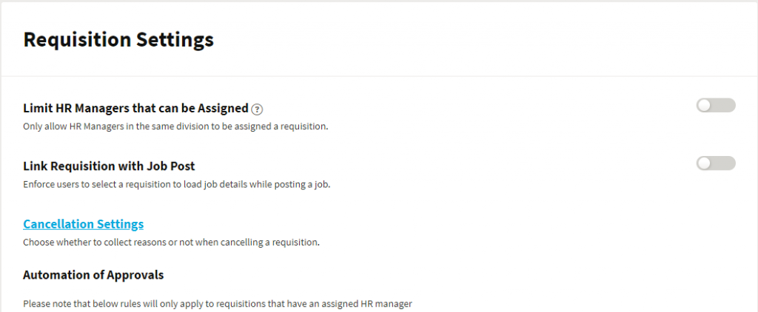Click the 'Enforce users to select a requisition' text
Viewport: 758px width, 312px height.
point(176,185)
